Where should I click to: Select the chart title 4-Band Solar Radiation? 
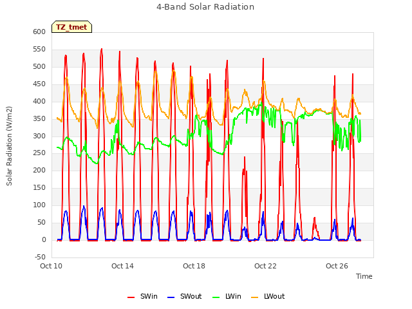[205, 7]
